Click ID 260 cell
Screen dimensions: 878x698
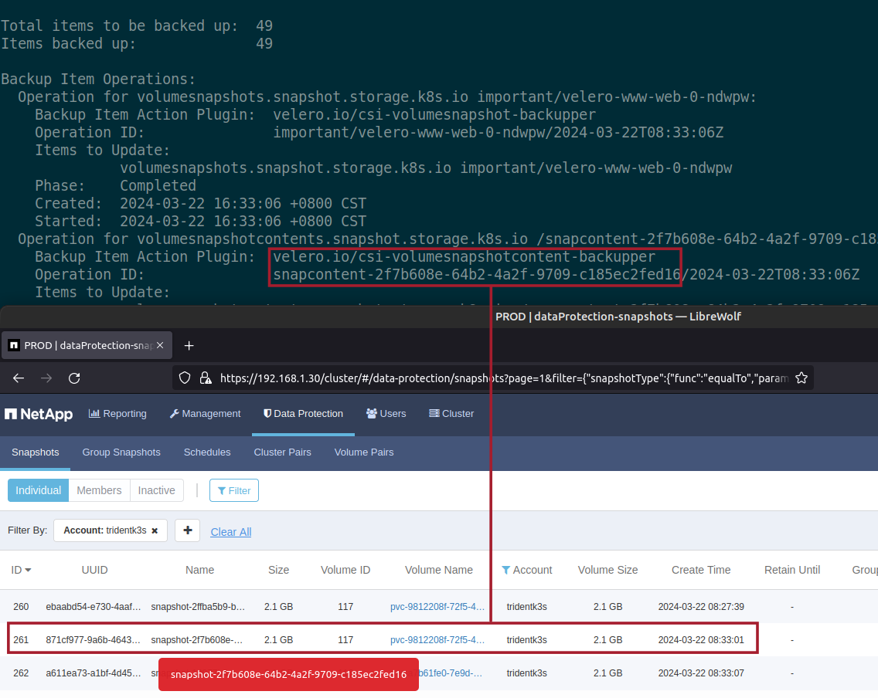[22, 607]
